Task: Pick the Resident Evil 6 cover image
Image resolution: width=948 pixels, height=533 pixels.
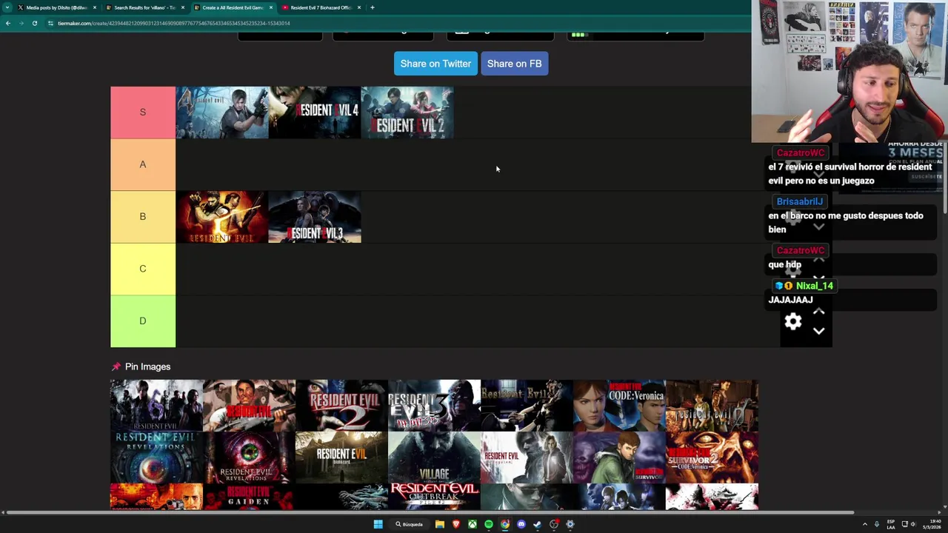Action: 156,406
